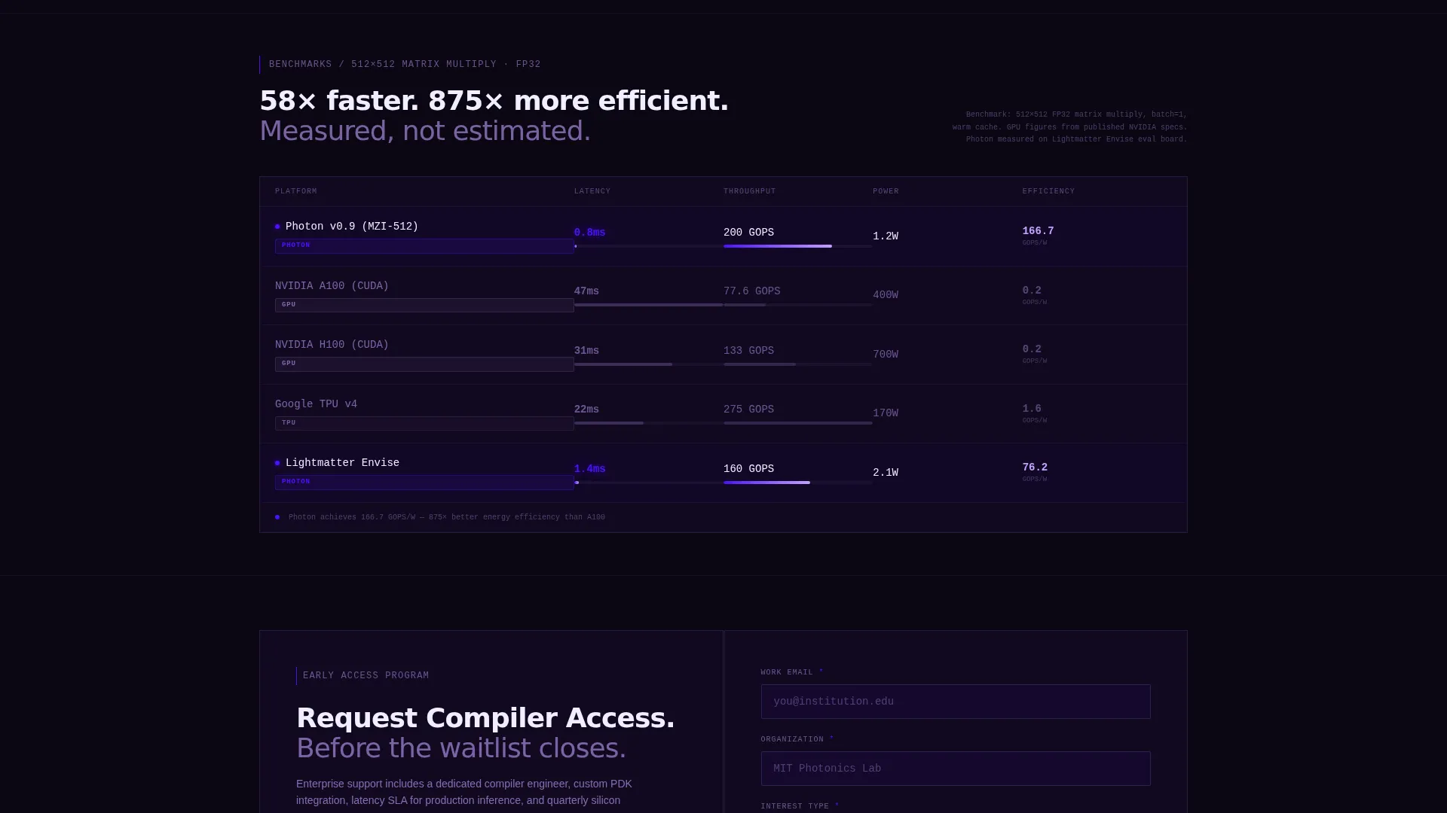Click the PHOTON badge under Lightmatter Envise
1447x813 pixels.
pyautogui.click(x=424, y=482)
